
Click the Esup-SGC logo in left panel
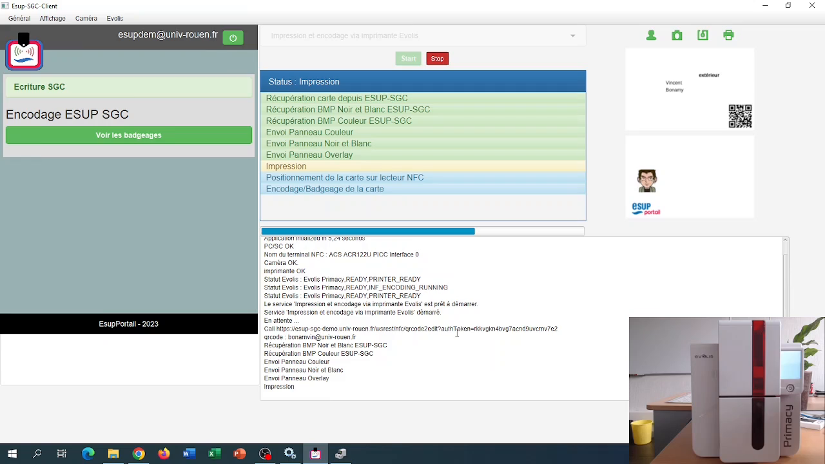24,54
